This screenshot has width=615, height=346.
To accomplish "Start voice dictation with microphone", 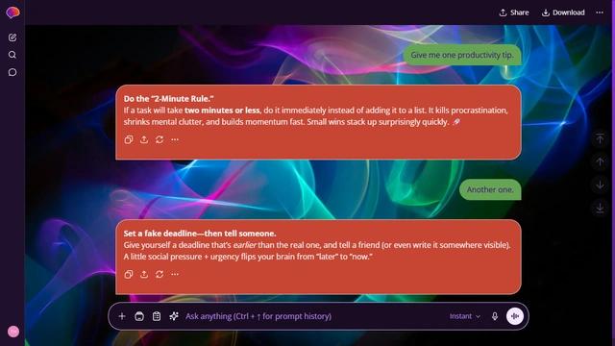I will click(495, 316).
